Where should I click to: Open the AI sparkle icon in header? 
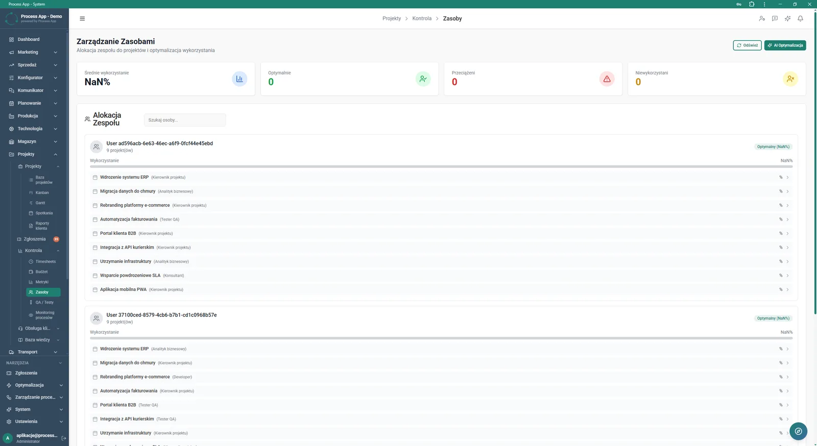pyautogui.click(x=787, y=18)
